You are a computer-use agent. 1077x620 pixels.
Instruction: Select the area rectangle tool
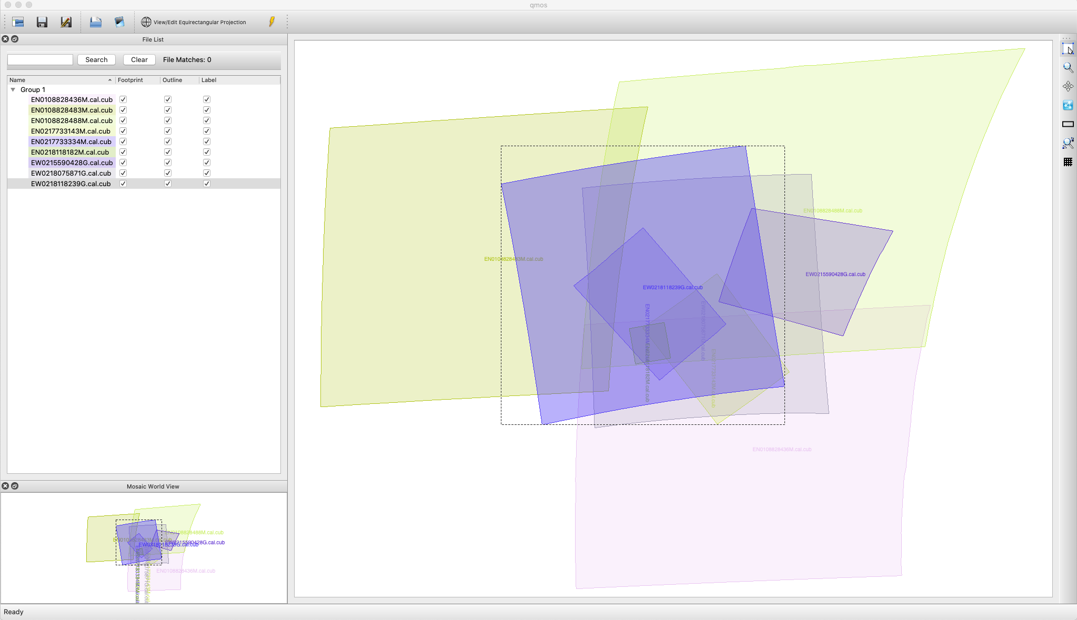pos(1068,124)
